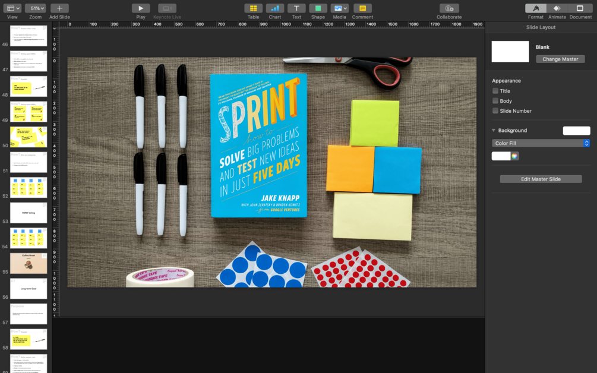Add a text box with Text icon

296,8
